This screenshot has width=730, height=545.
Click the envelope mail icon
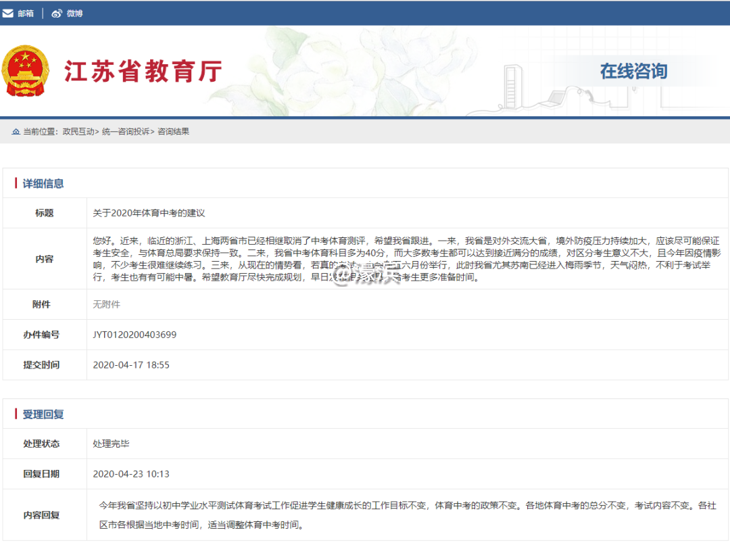[8, 14]
